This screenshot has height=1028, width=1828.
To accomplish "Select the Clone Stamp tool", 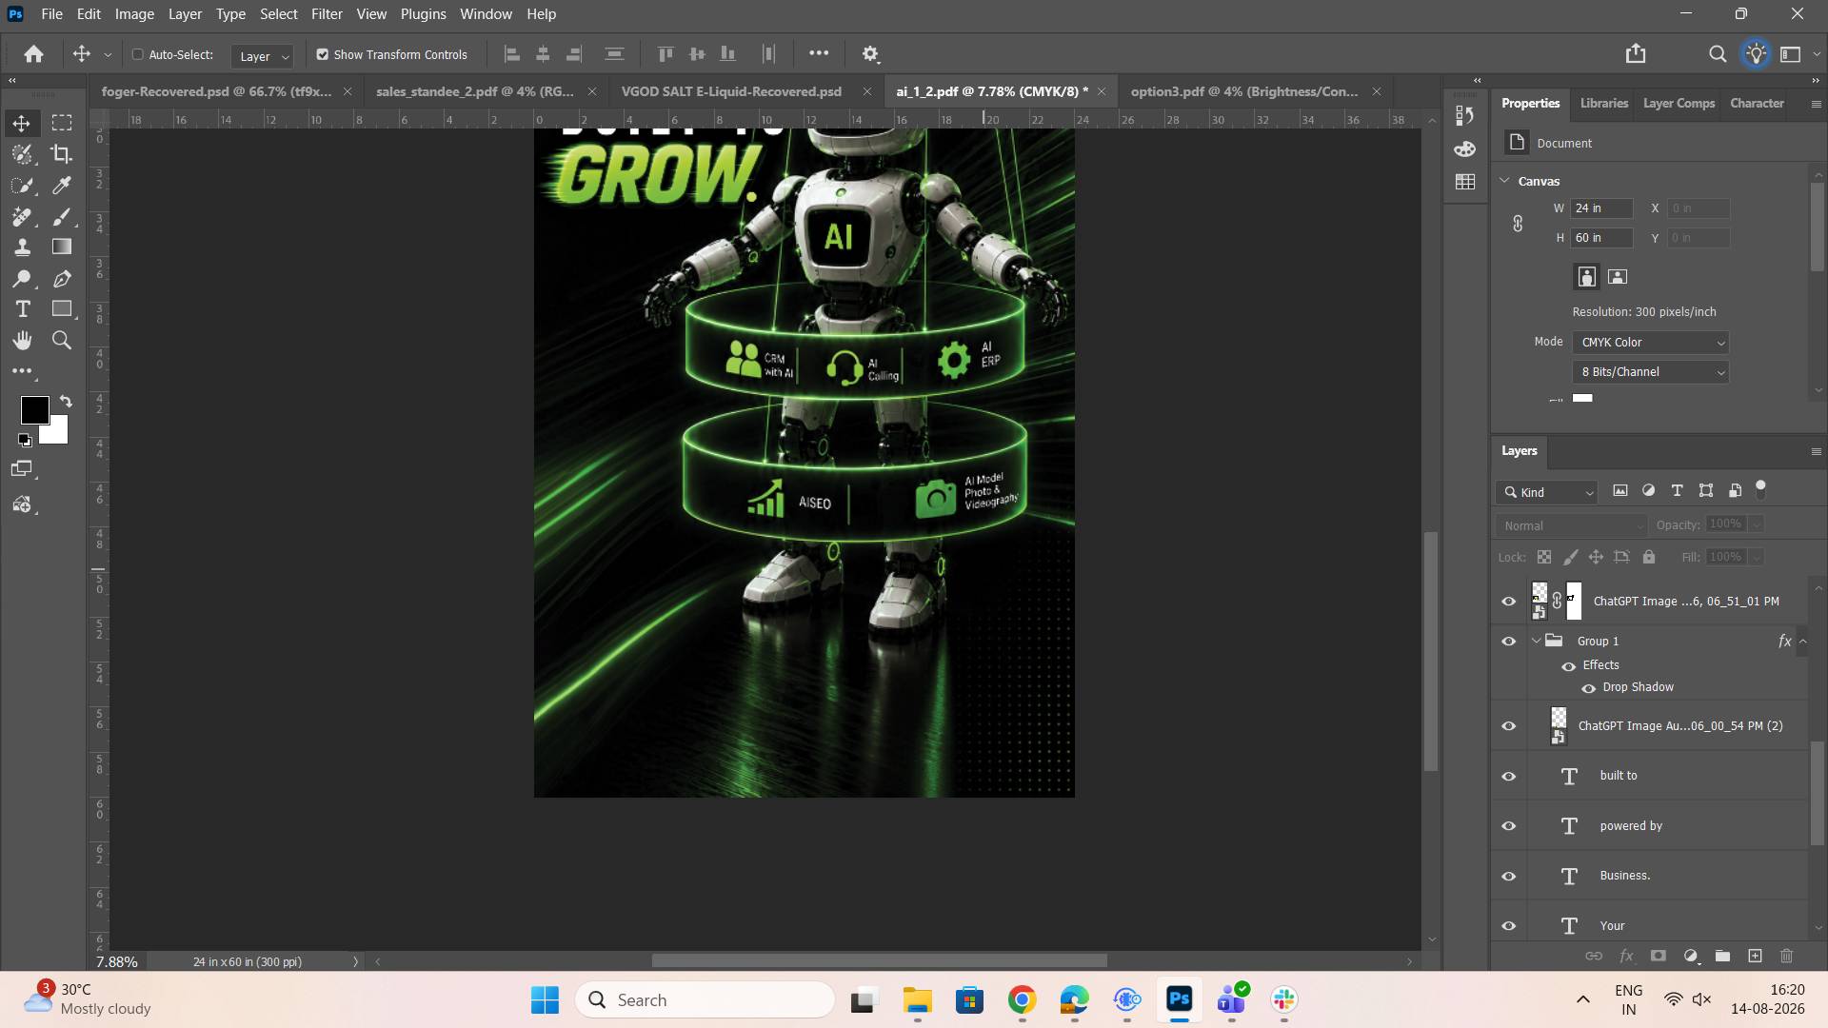I will (x=23, y=247).
